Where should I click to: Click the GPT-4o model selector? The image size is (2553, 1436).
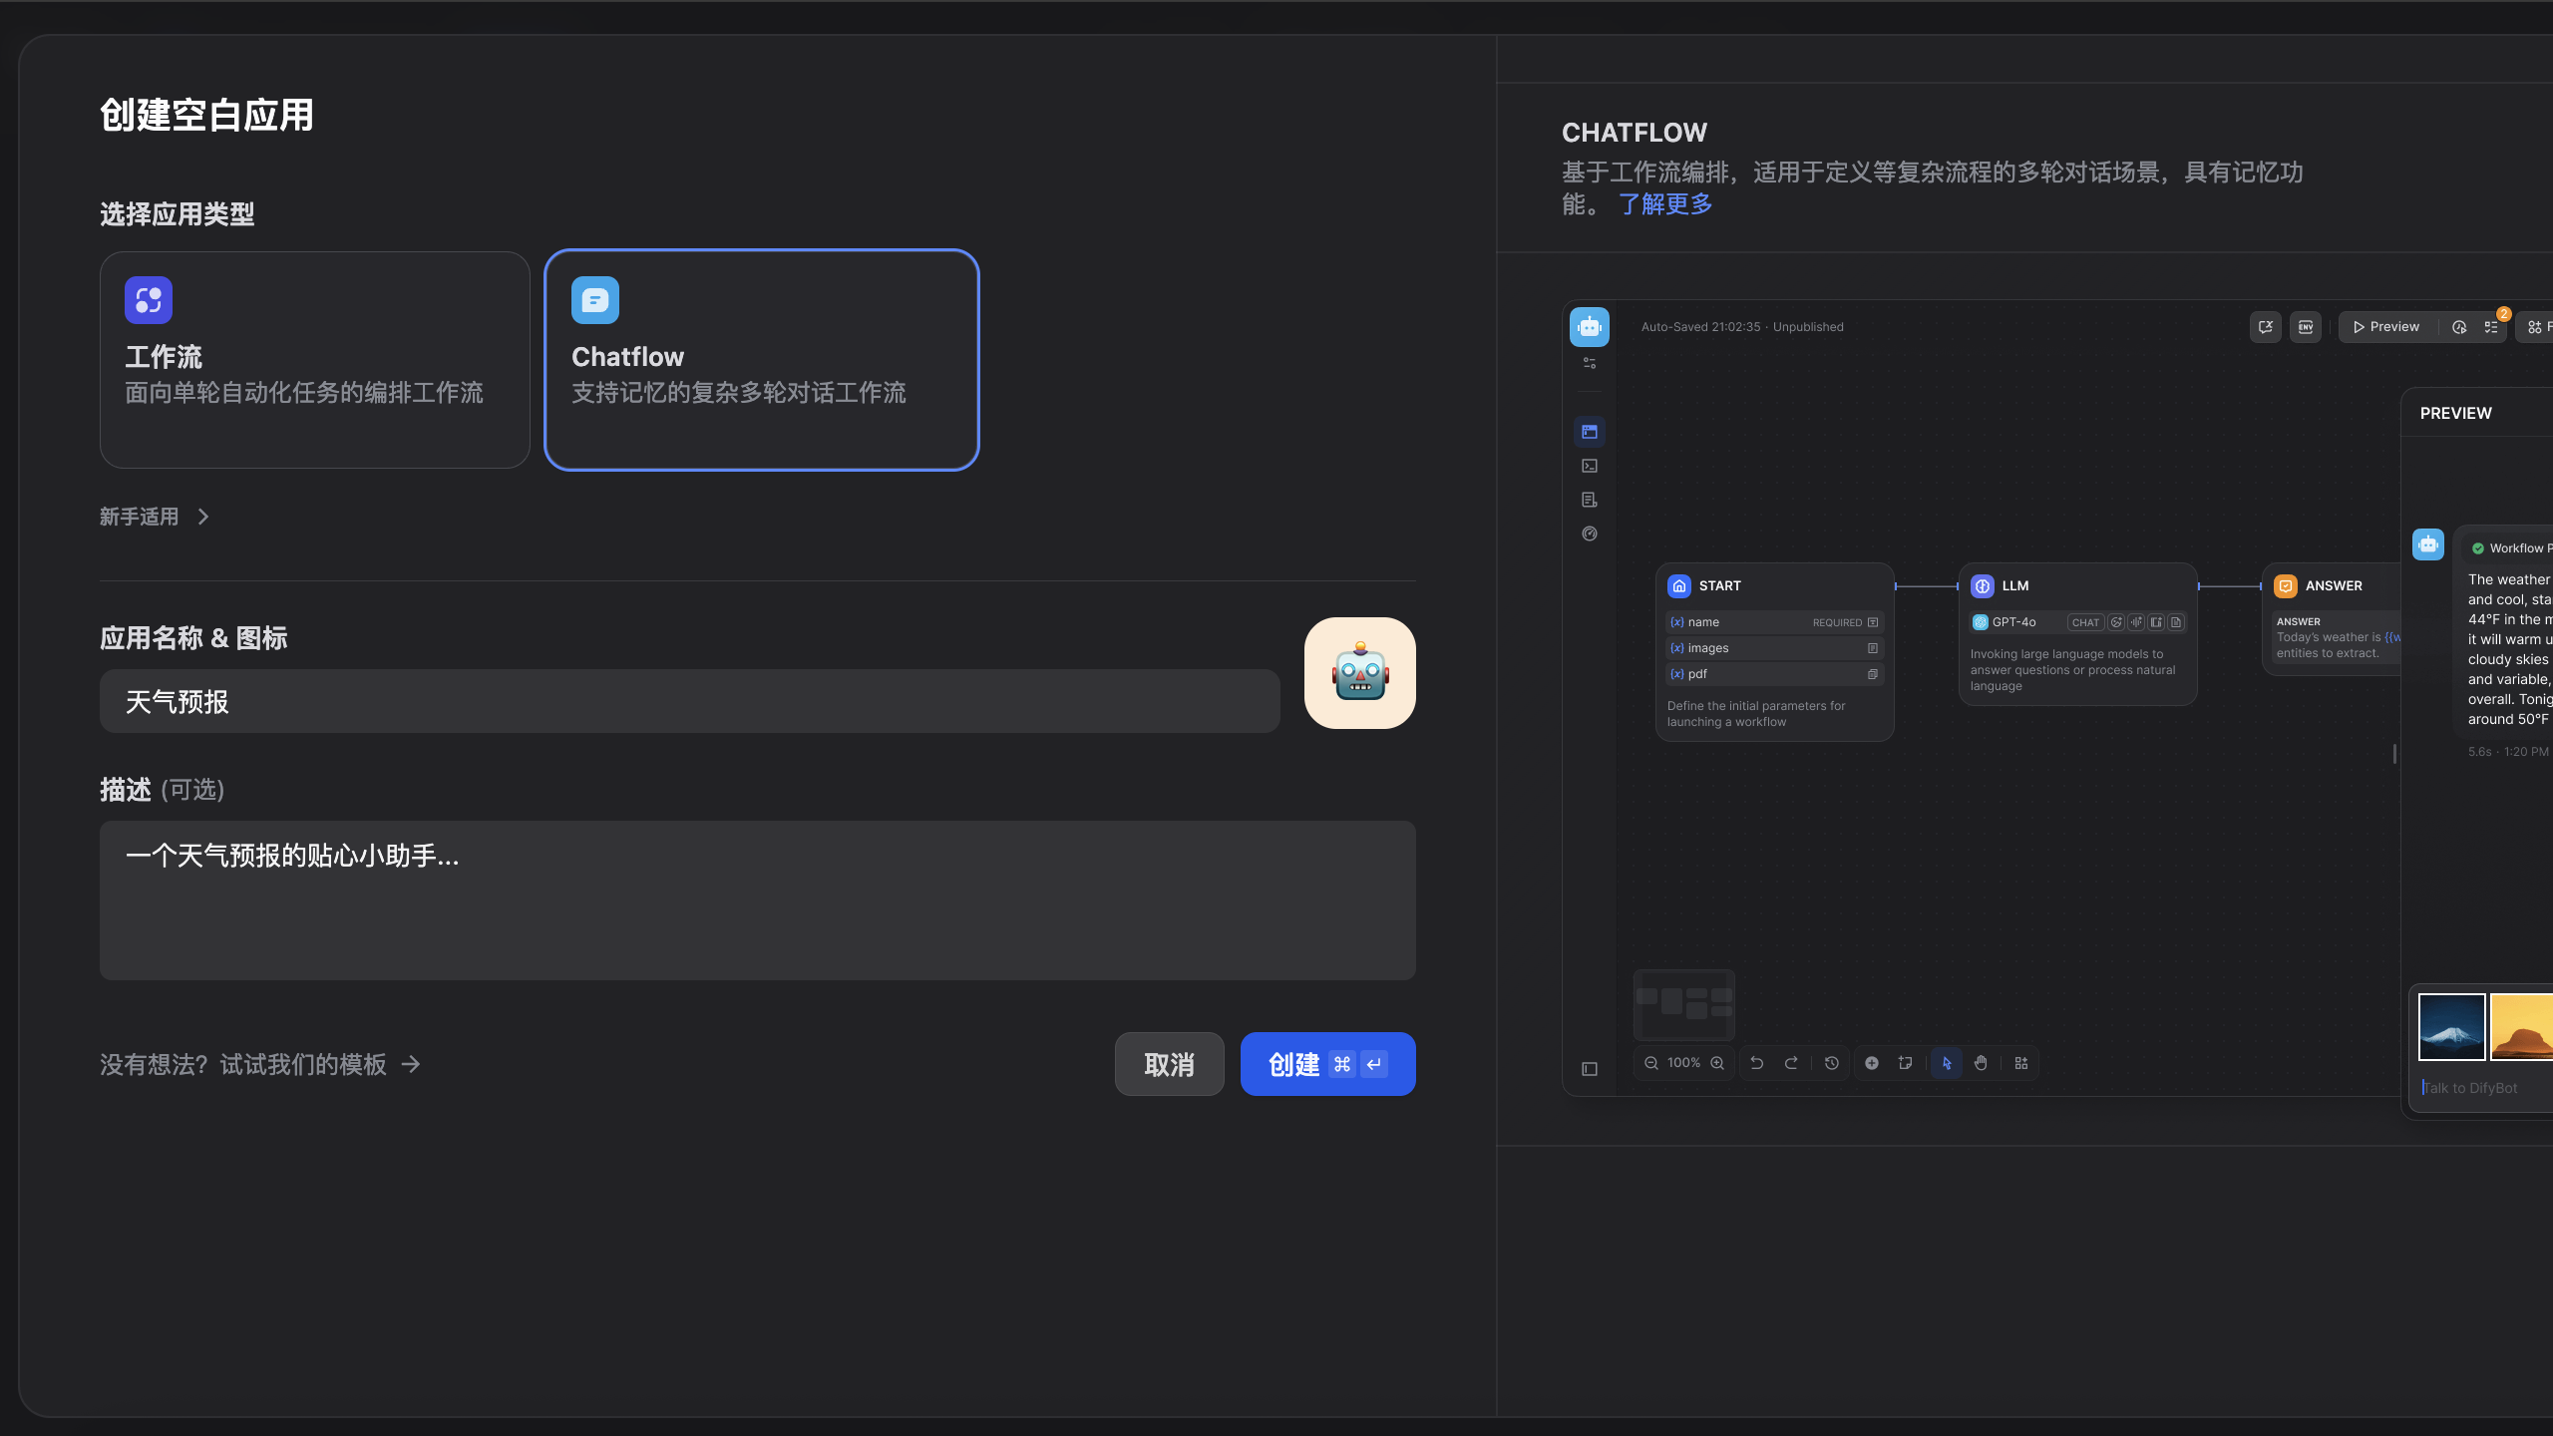point(2078,622)
